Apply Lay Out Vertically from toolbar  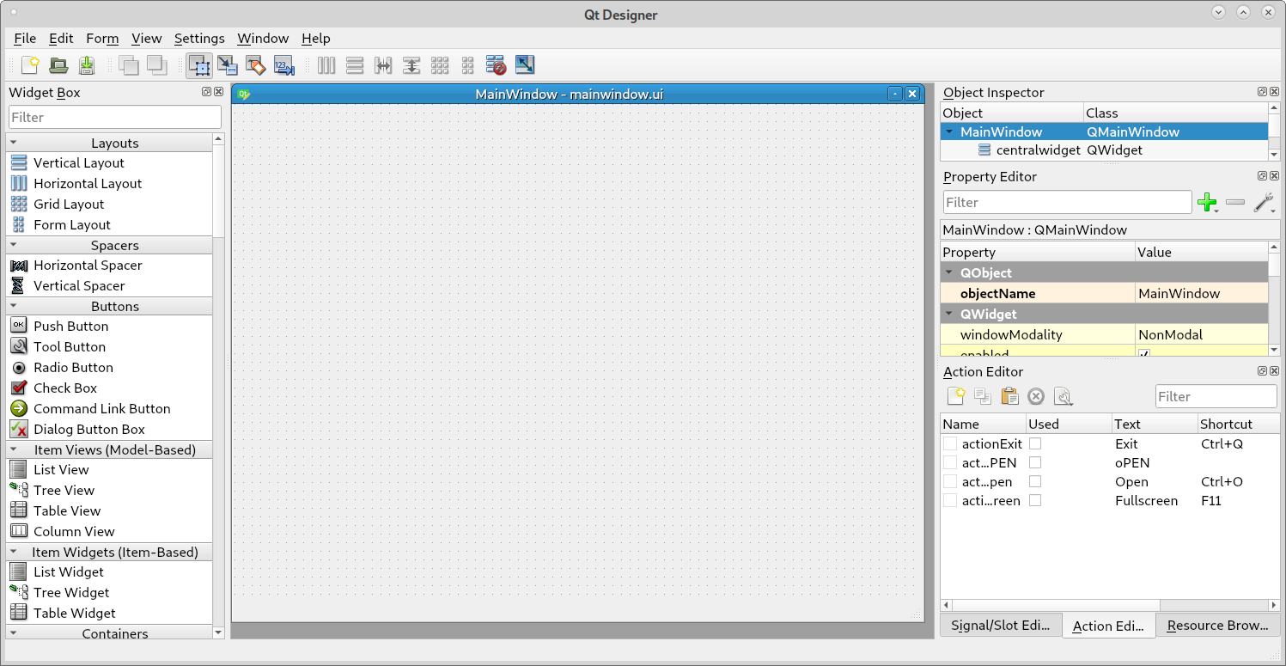[x=355, y=65]
